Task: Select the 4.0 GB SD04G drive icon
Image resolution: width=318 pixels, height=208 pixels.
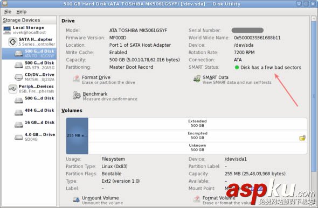Action: (x=19, y=137)
